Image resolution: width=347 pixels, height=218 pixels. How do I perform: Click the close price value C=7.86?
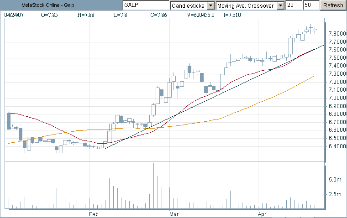158,15
